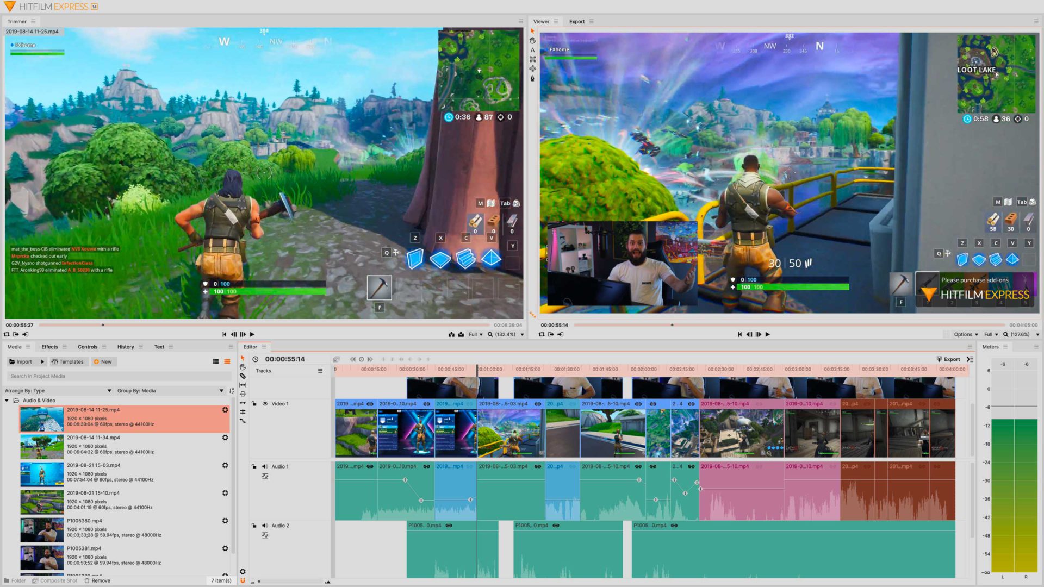The height and width of the screenshot is (587, 1044).
Task: Toggle visibility on Video 1 track
Action: coord(265,403)
